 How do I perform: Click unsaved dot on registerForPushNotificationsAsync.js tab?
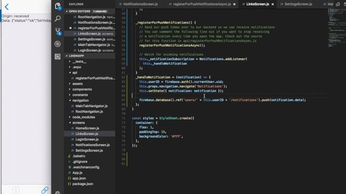(234, 4)
